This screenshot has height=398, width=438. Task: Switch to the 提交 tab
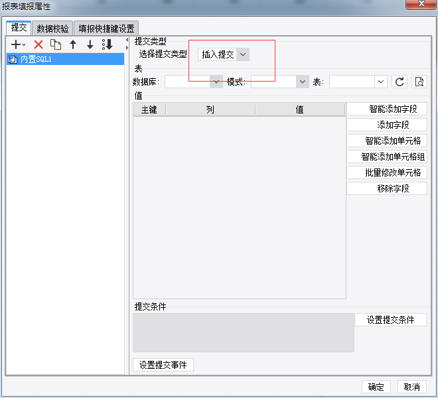point(19,28)
